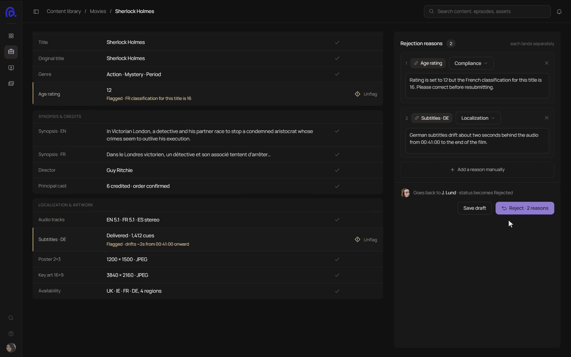Click the Subtitles · DE linked field chip

(432, 118)
